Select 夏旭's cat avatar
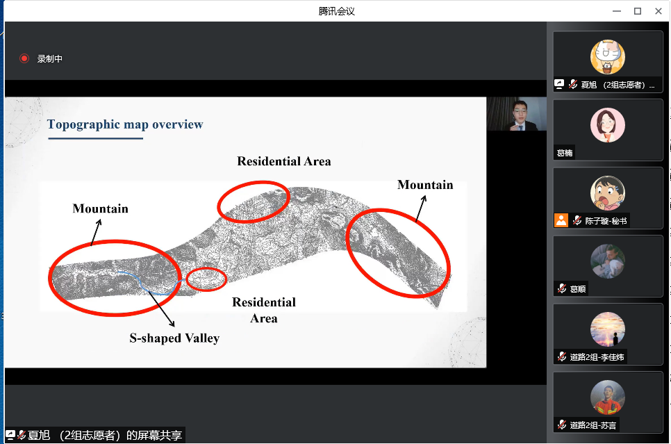Viewport: 671px width, 444px height. 607,57
